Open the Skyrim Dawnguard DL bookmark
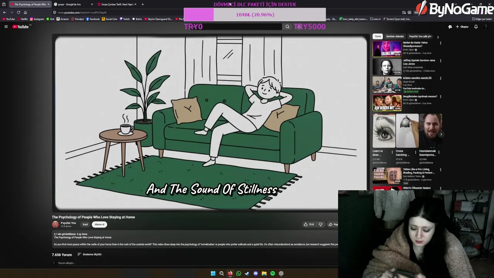The width and height of the screenshot is (494, 278). (x=158, y=19)
